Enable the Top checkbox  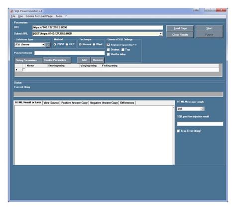click(123, 50)
